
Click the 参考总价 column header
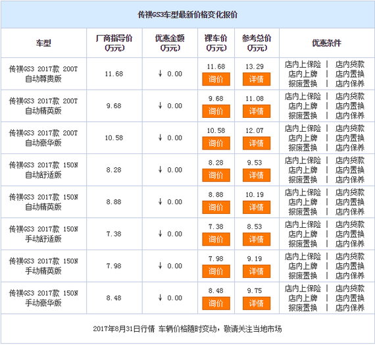(x=257, y=43)
